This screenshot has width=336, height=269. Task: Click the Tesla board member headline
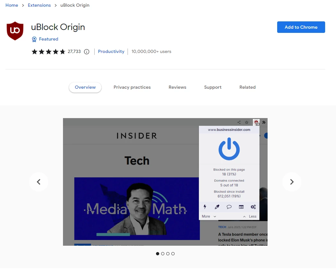[x=243, y=240]
